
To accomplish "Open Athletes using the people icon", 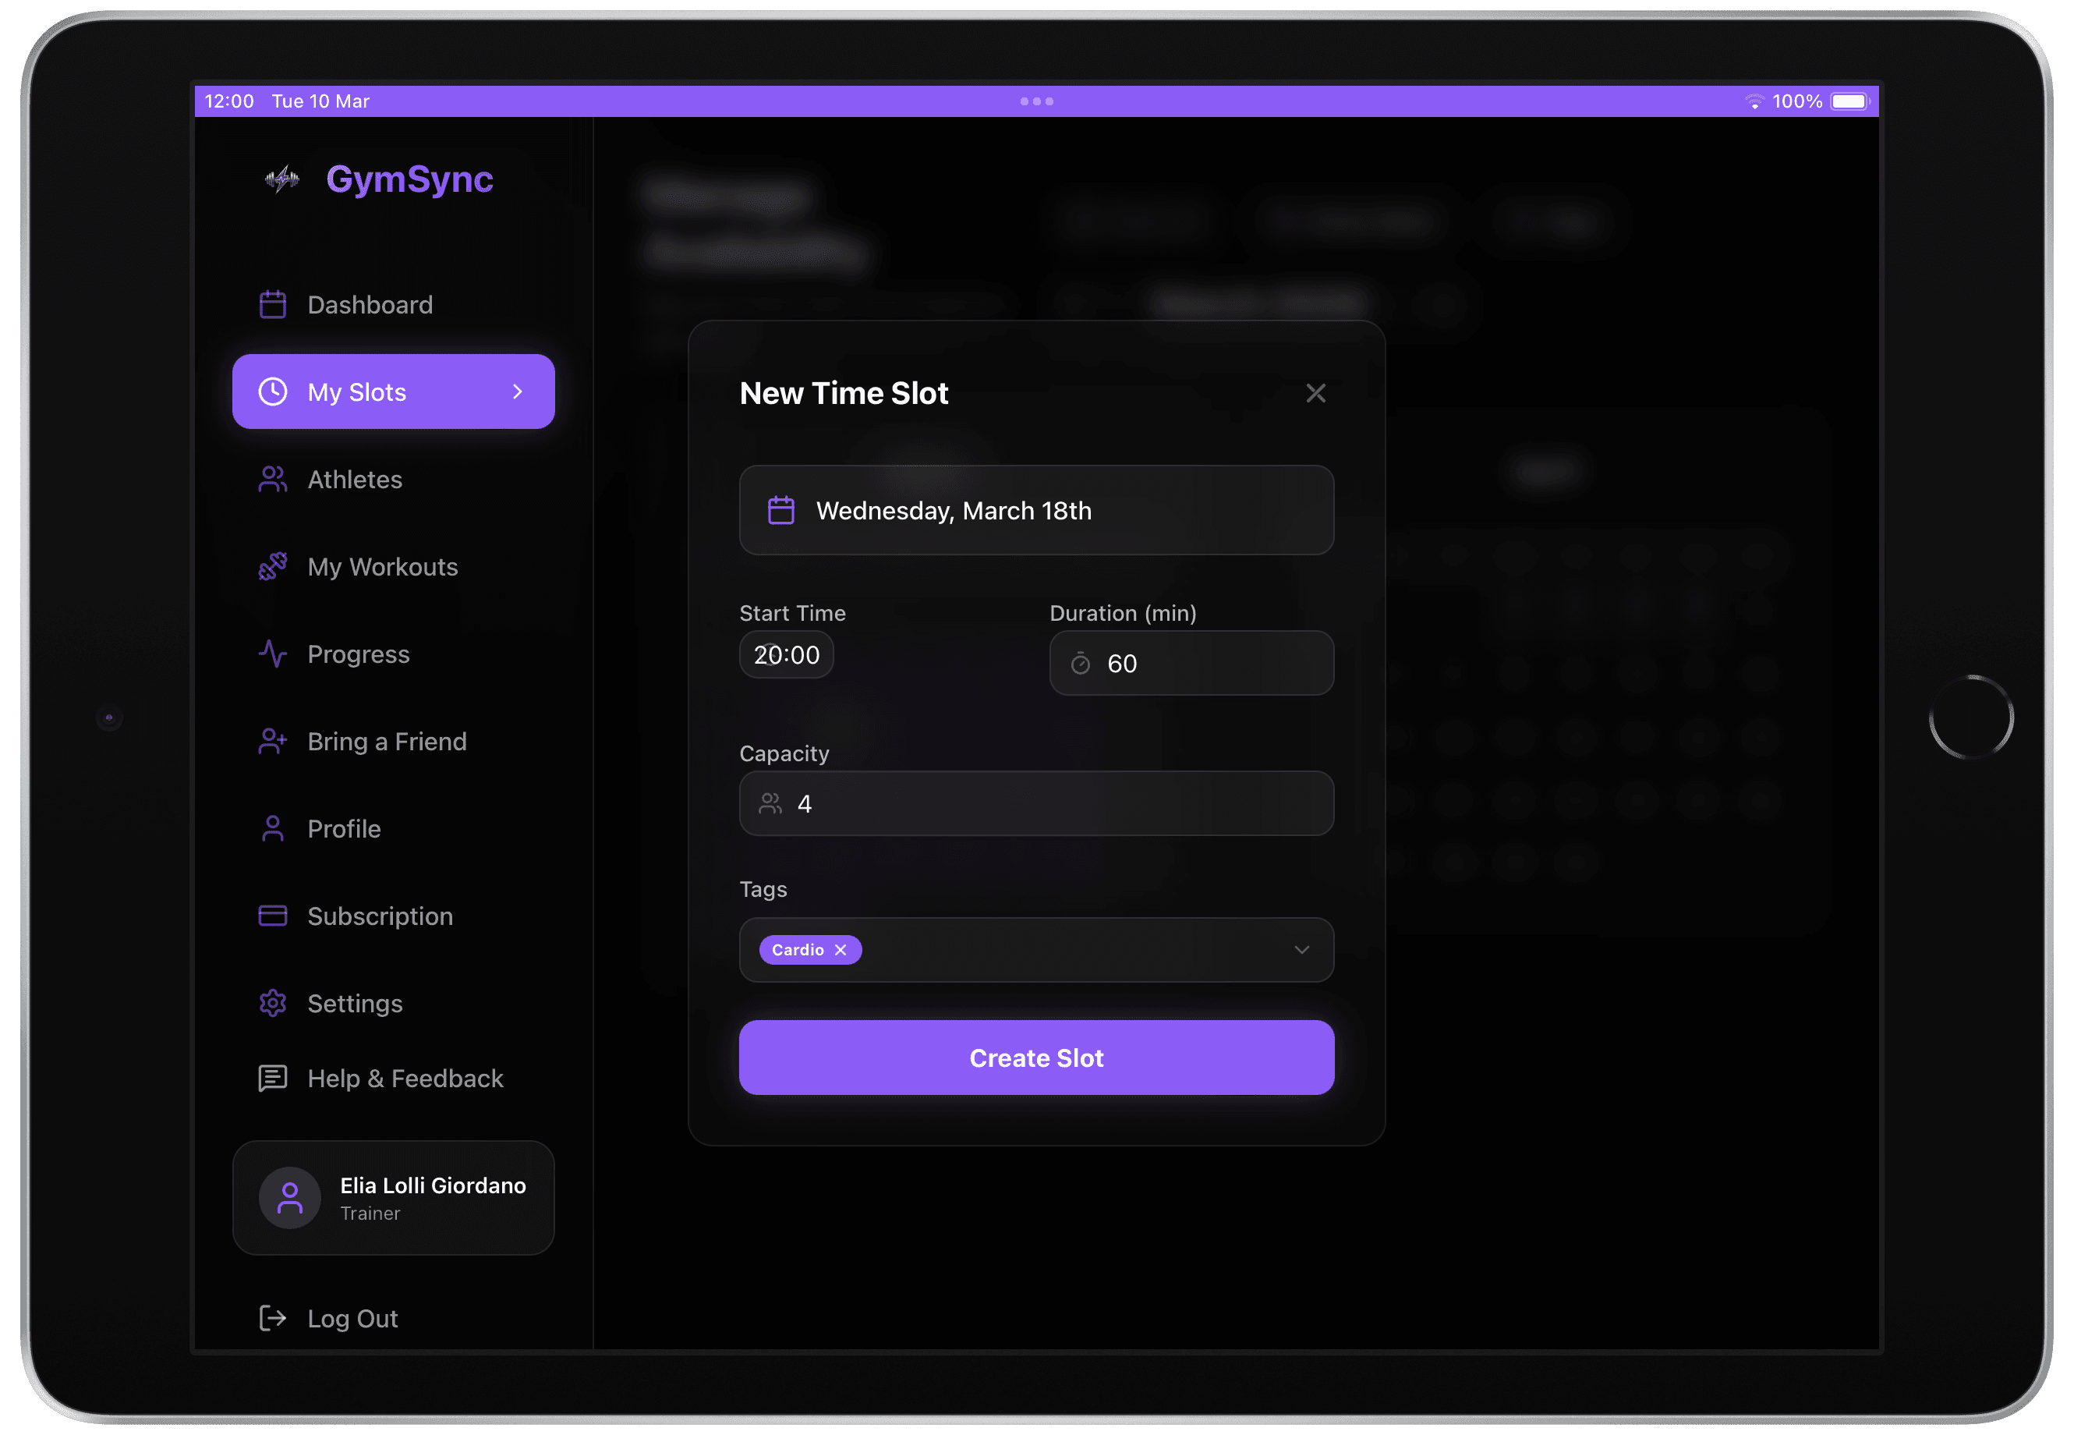I will [x=272, y=479].
